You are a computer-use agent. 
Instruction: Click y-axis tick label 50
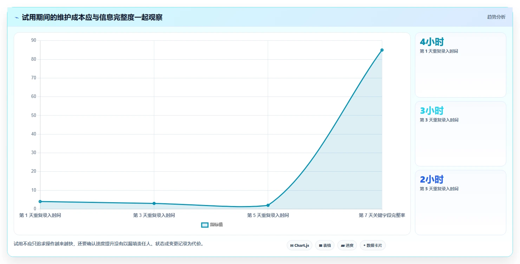(34, 115)
